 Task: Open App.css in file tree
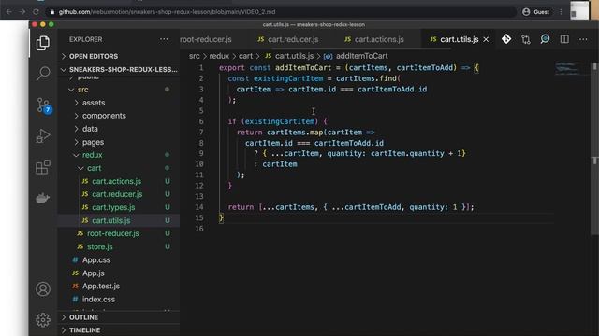click(x=119, y=260)
